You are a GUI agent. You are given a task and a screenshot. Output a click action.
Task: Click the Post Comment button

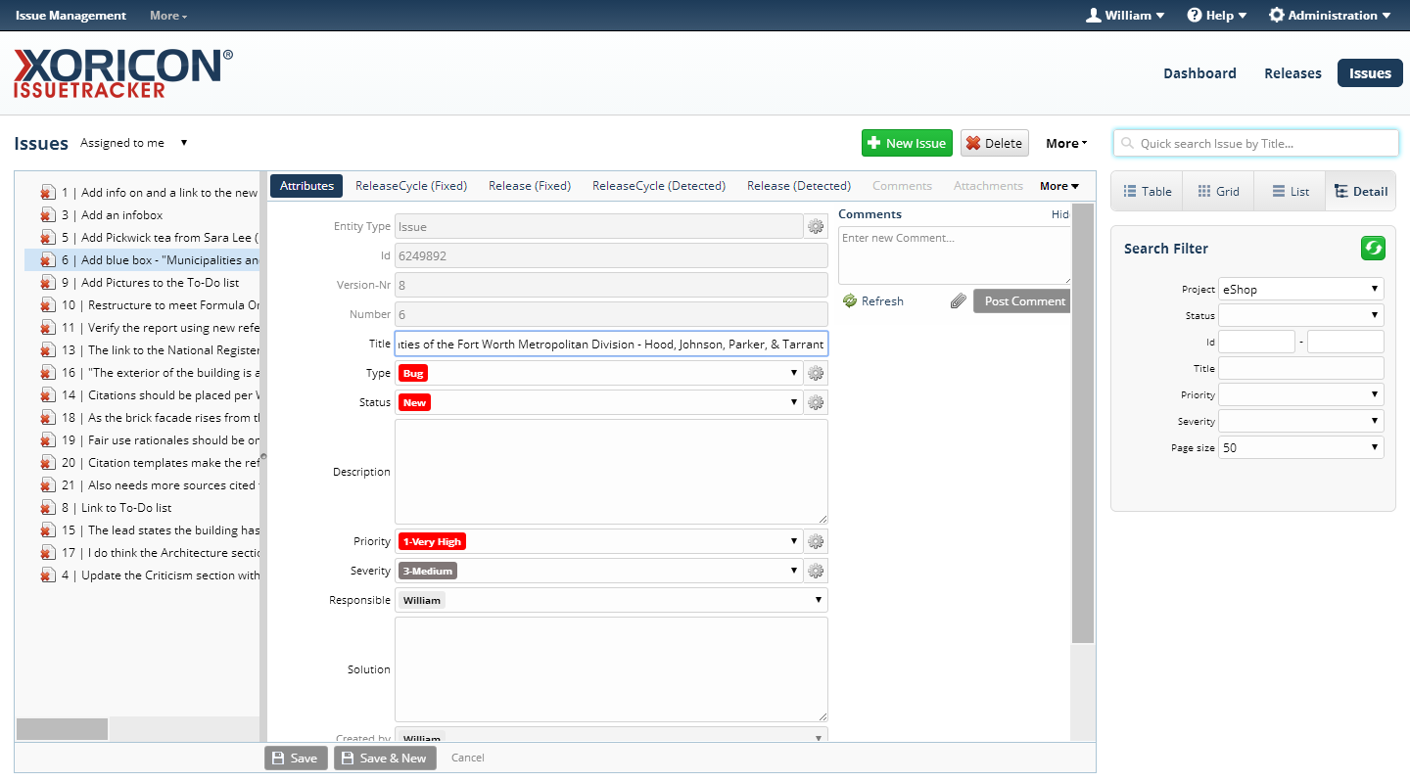1022,301
